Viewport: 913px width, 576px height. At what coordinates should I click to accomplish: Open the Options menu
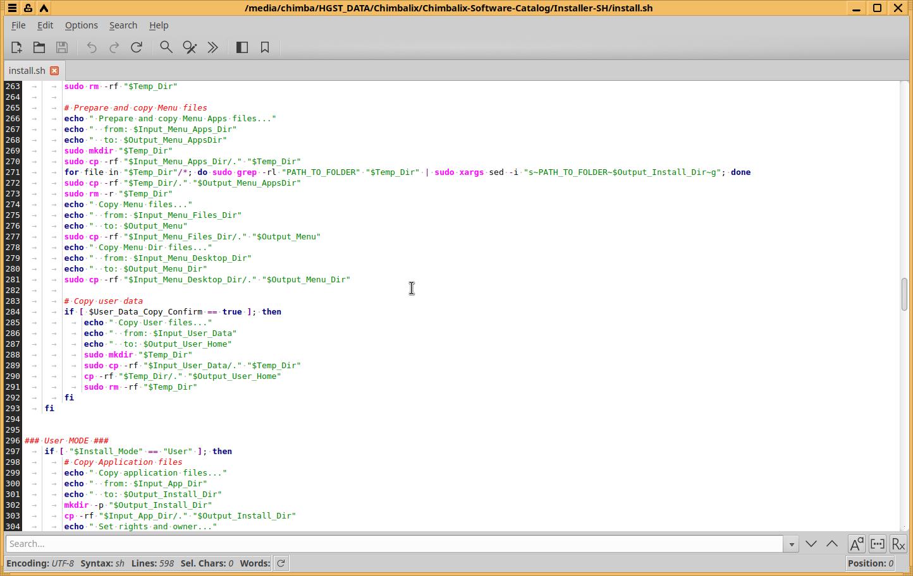pos(81,25)
